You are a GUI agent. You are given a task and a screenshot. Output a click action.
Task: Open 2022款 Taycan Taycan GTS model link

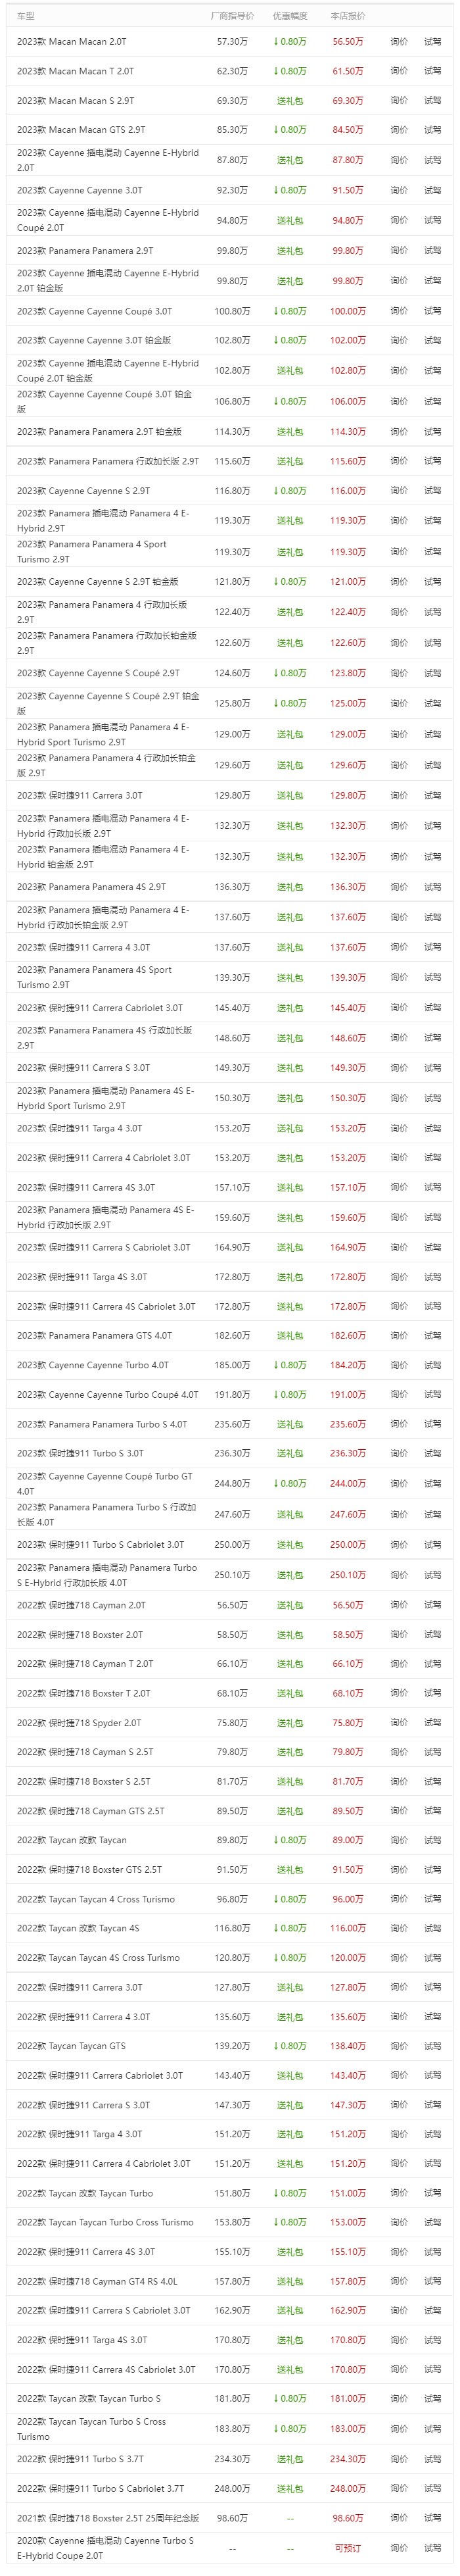tap(71, 2046)
